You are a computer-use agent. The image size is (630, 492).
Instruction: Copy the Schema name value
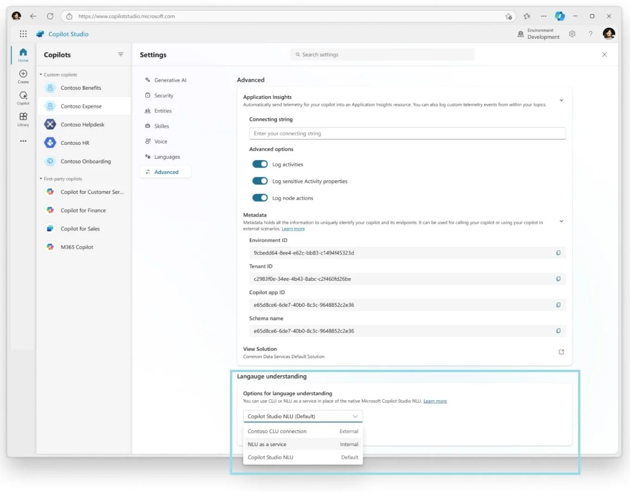tap(558, 331)
